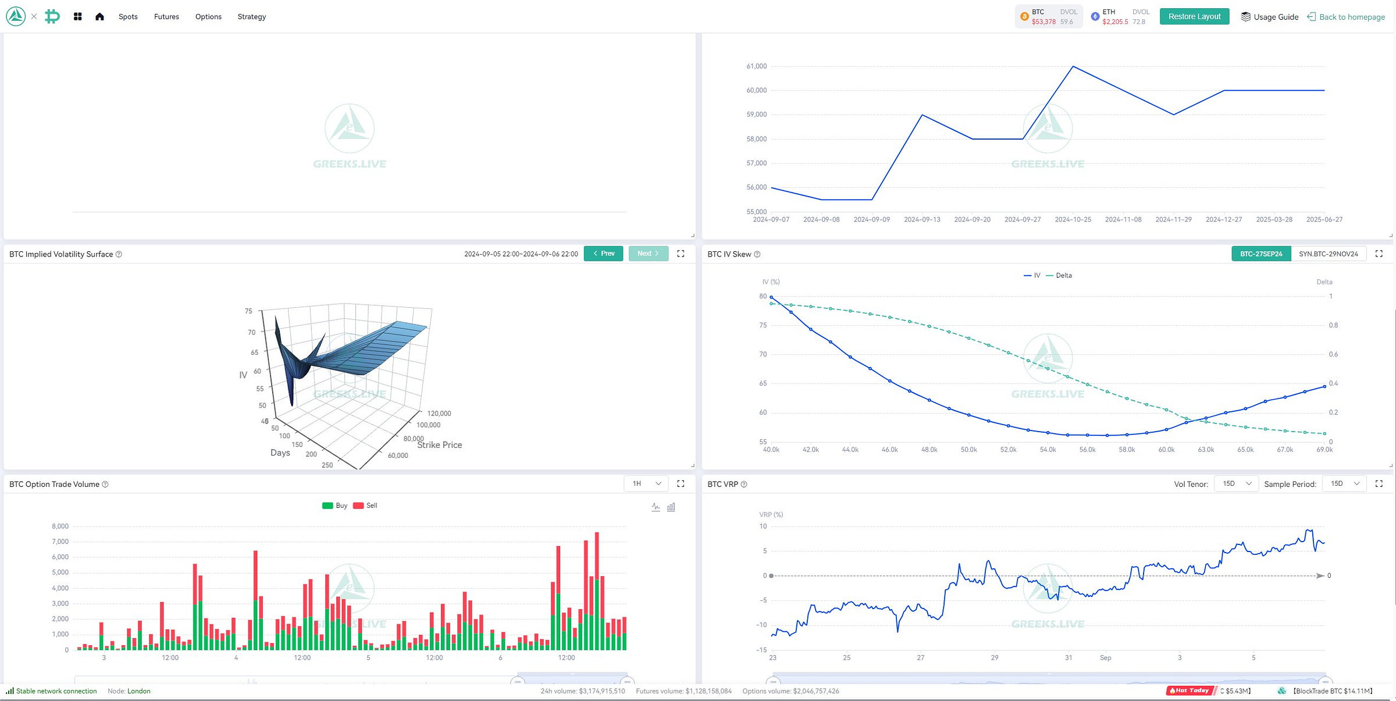Open the Options menu
Viewport: 1396px width, 701px height.
pyautogui.click(x=208, y=16)
